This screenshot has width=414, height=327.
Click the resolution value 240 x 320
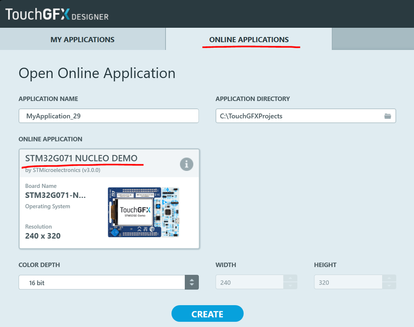43,236
